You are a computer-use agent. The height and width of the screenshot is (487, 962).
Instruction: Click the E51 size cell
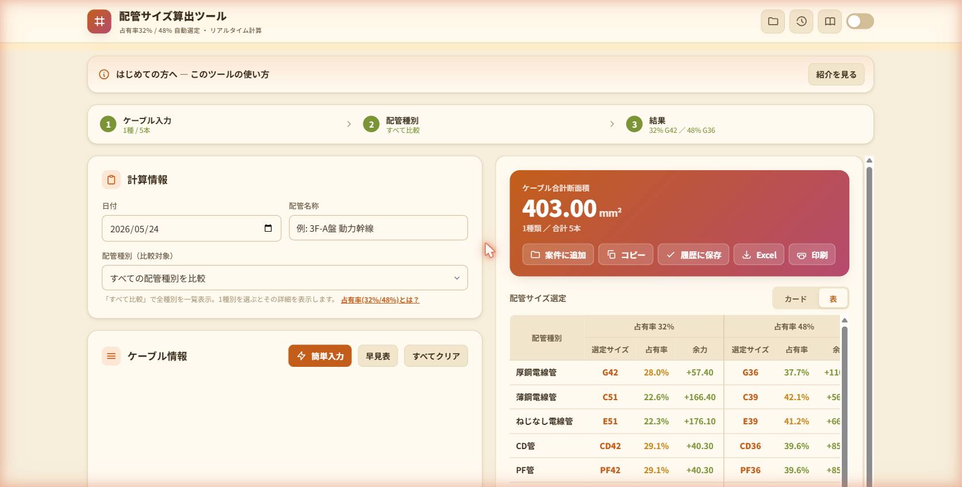610,421
